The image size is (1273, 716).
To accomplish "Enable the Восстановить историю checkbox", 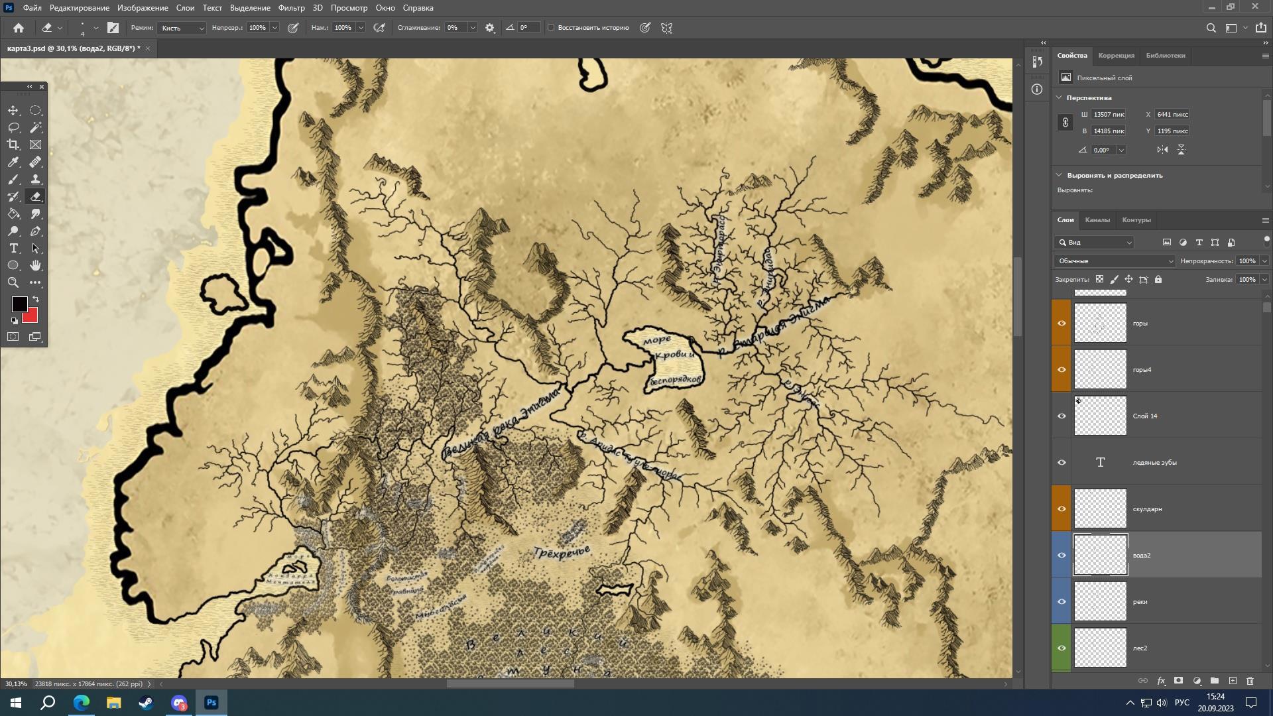I will coord(551,28).
